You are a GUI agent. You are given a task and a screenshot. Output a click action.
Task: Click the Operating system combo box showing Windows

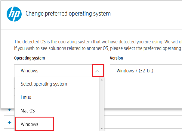tap(54, 71)
